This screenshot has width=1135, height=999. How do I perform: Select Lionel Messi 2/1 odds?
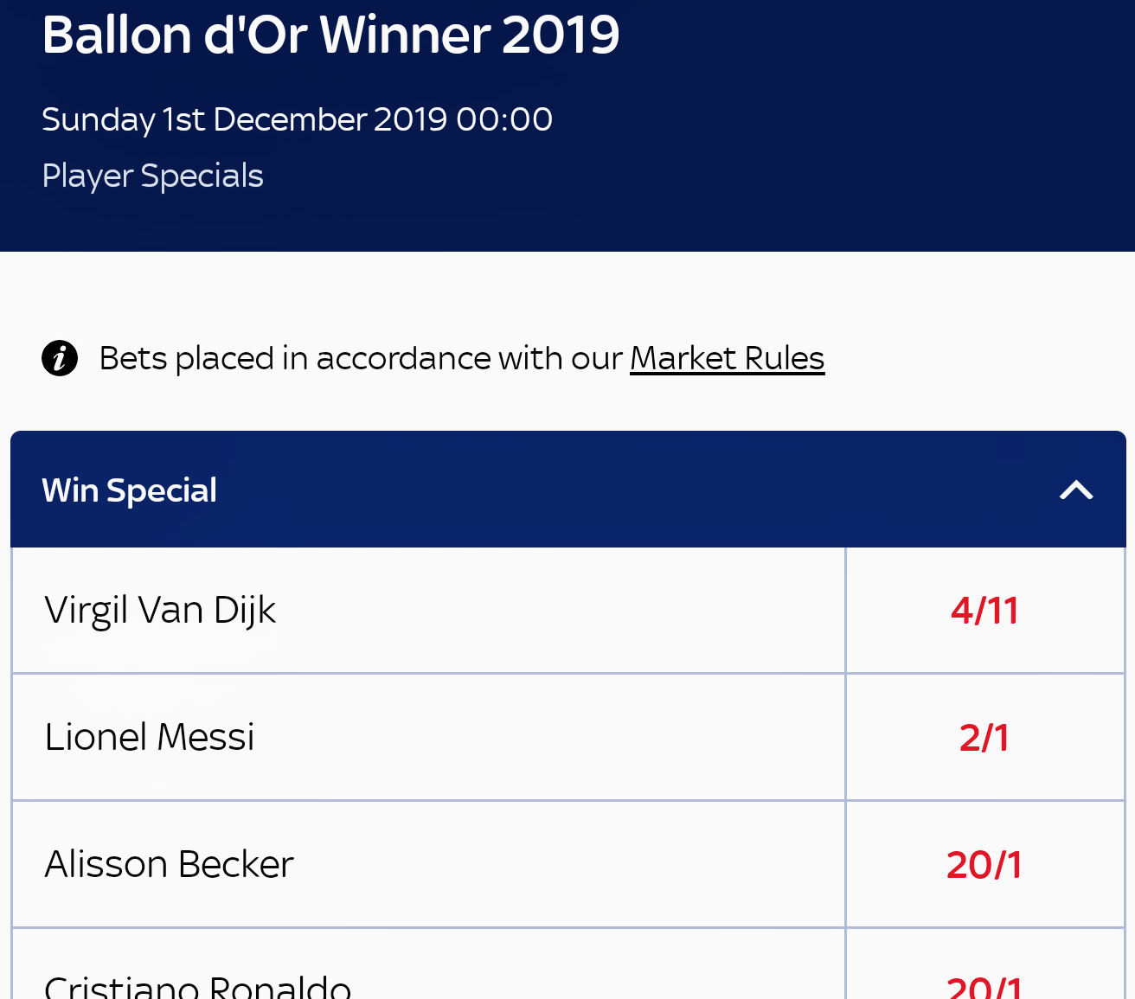pos(984,738)
